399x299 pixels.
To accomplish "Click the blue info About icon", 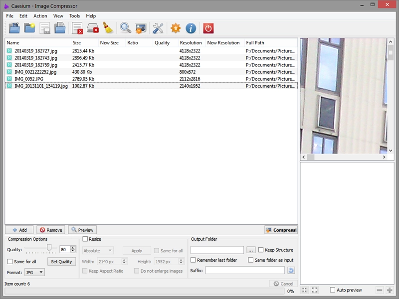I will pos(191,28).
